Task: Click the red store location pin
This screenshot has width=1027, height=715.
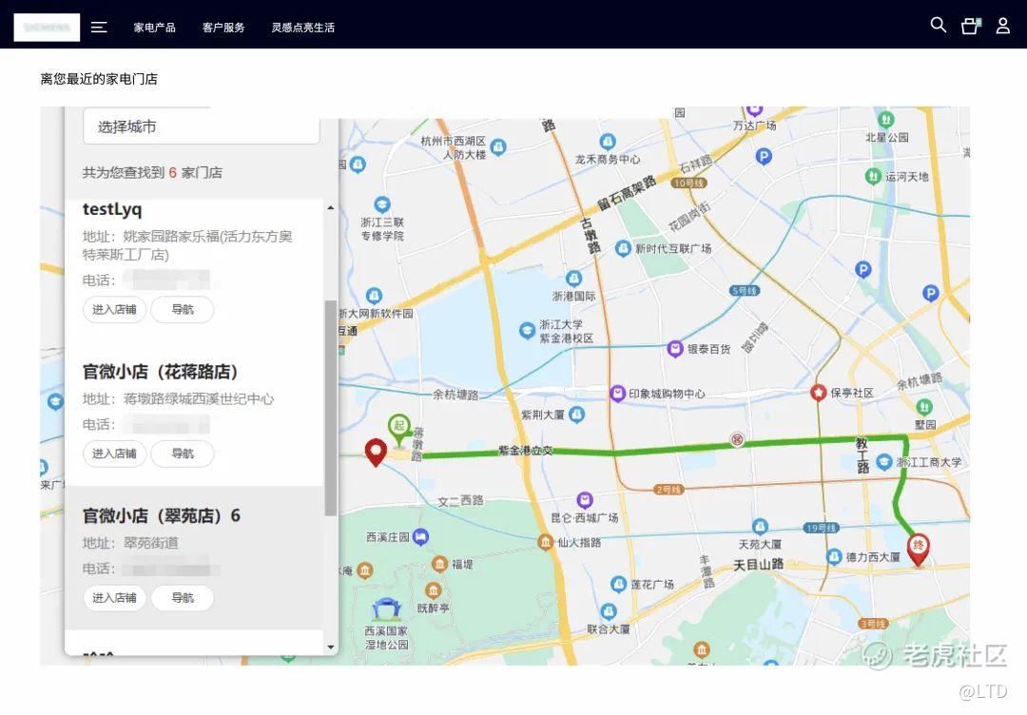Action: point(376,451)
